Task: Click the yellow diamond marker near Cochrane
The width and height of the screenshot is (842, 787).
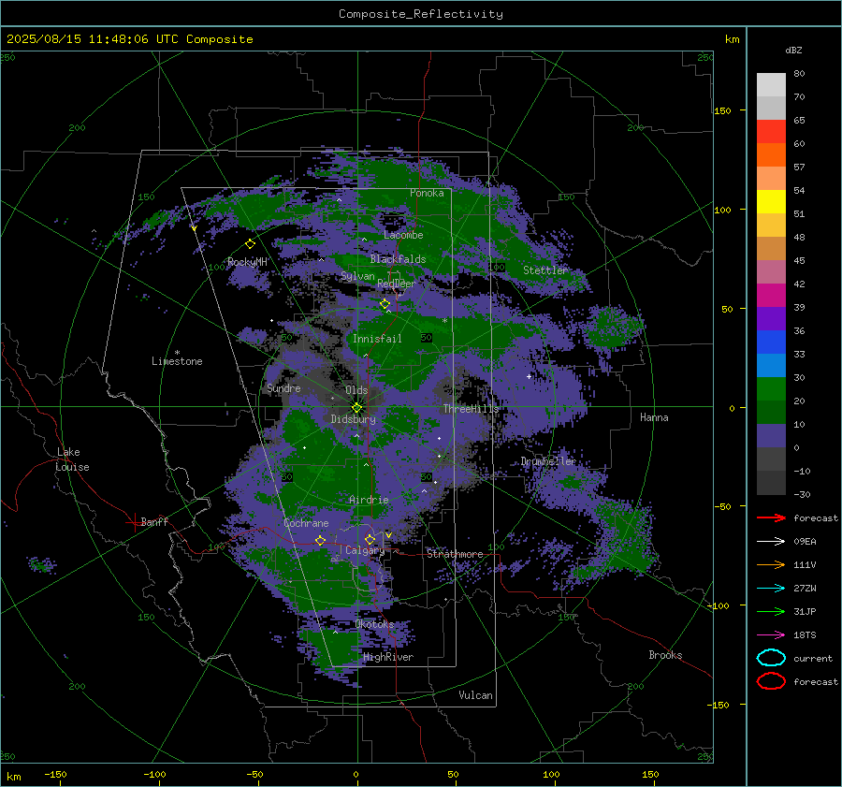Action: tap(321, 540)
